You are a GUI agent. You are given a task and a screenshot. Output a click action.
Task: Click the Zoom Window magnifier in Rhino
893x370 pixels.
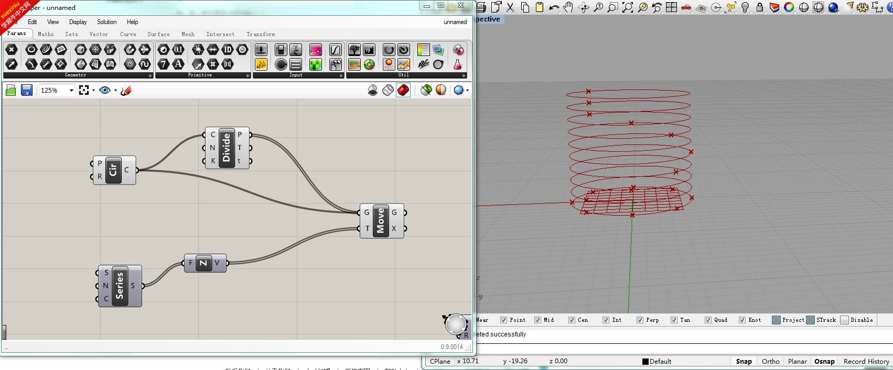pos(613,7)
